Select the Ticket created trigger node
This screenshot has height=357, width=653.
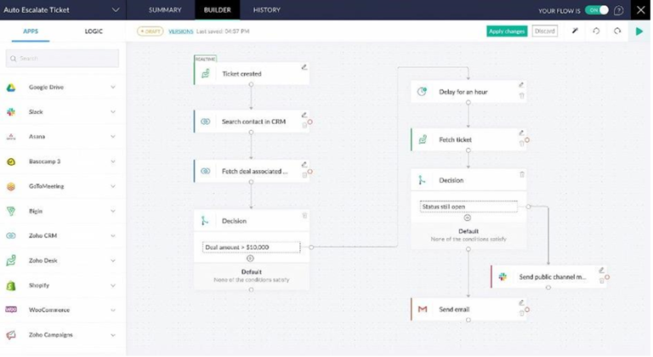(x=252, y=74)
